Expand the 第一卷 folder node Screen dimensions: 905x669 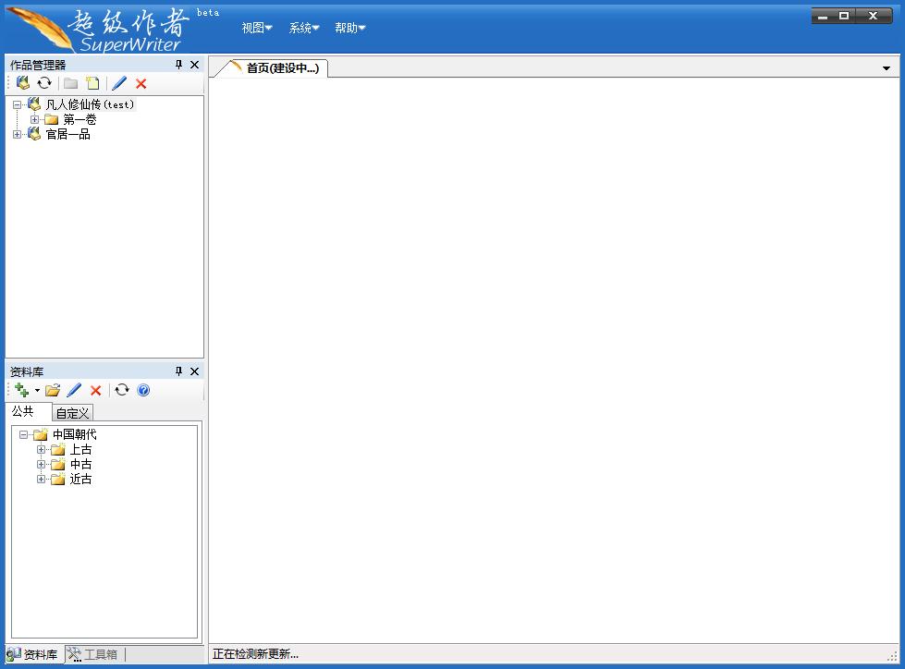click(34, 119)
